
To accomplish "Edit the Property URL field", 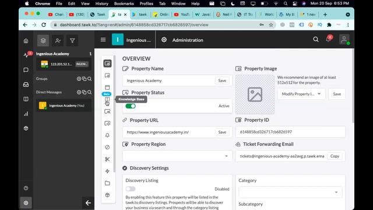I will click(169, 132).
